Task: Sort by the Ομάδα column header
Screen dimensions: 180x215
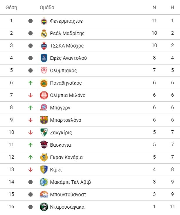Action: [x=47, y=8]
